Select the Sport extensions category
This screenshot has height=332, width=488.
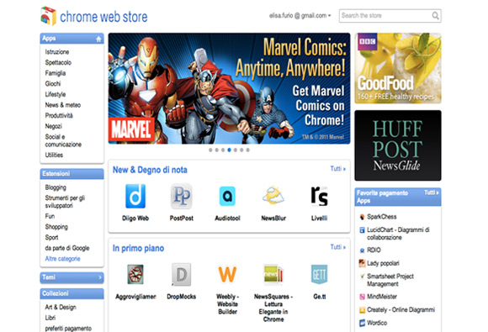pyautogui.click(x=51, y=238)
